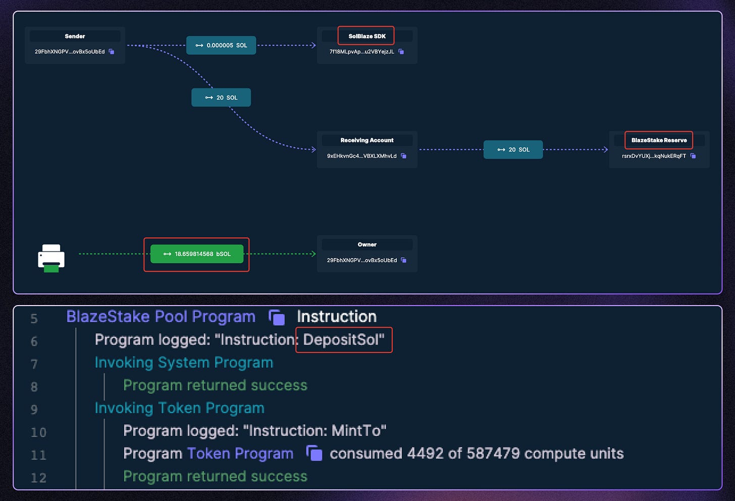Select the 20 SOL badge from Sender
735x501 pixels.
coord(221,97)
